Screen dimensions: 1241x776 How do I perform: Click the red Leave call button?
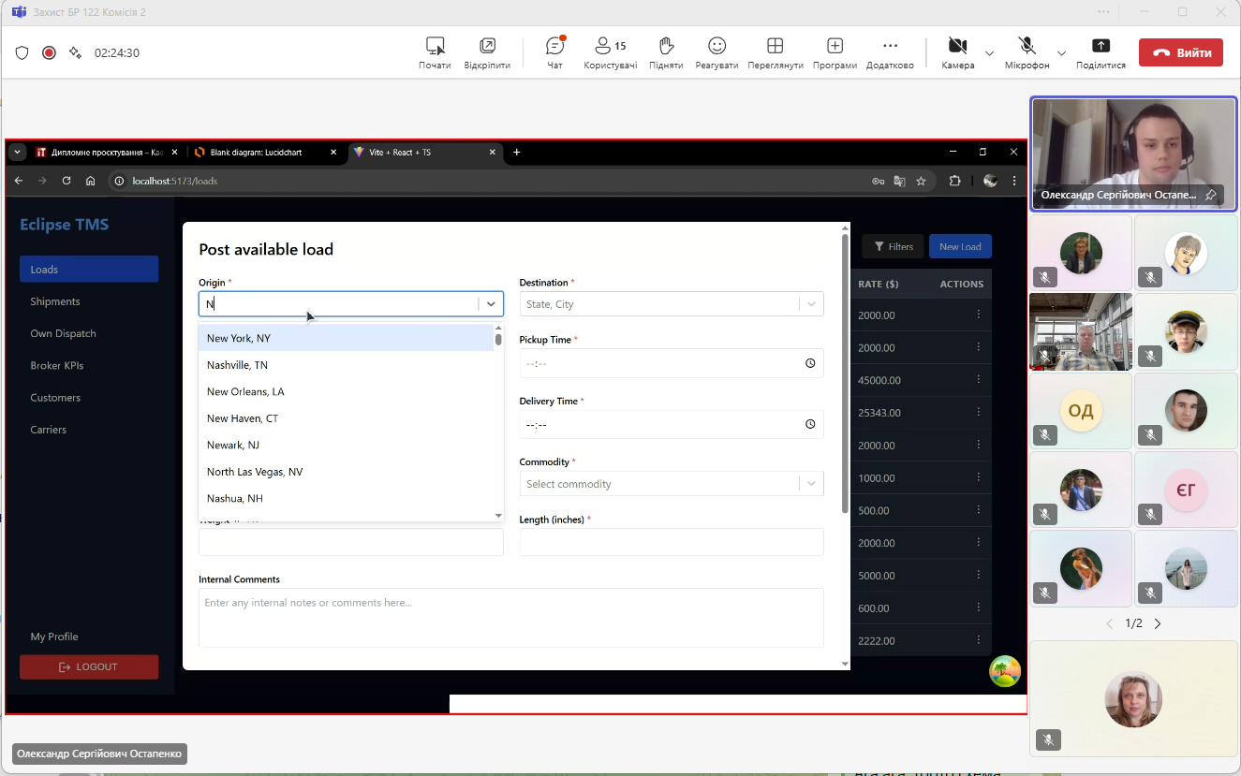[x=1180, y=53]
